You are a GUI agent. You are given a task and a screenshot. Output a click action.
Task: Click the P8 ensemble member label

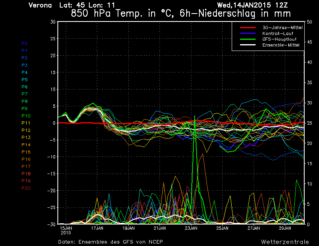(25, 102)
